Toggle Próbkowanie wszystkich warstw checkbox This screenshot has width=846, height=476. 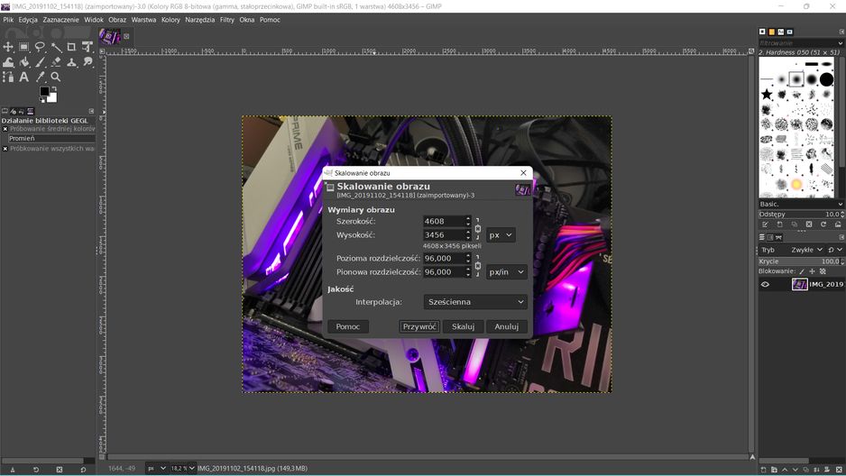[x=5, y=148]
